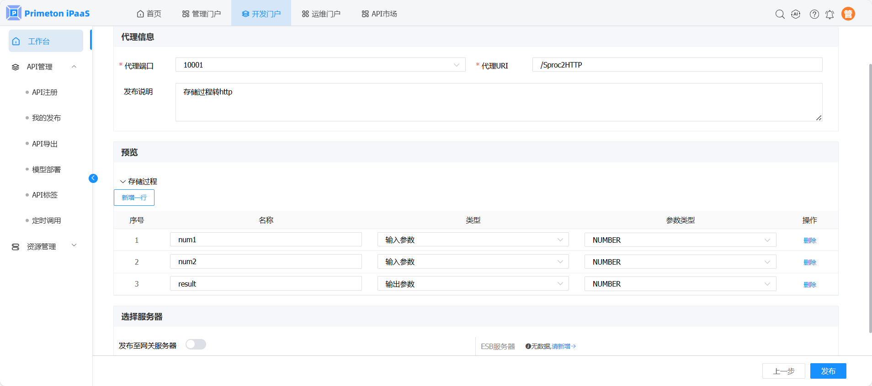Open the AI assistant icon
This screenshot has width=872, height=386.
point(796,14)
